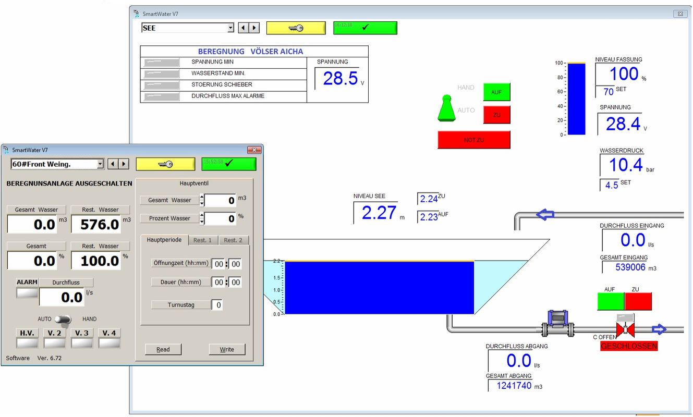Switch to the Rest. 1 tab
This screenshot has width=693, height=417.
pos(202,240)
